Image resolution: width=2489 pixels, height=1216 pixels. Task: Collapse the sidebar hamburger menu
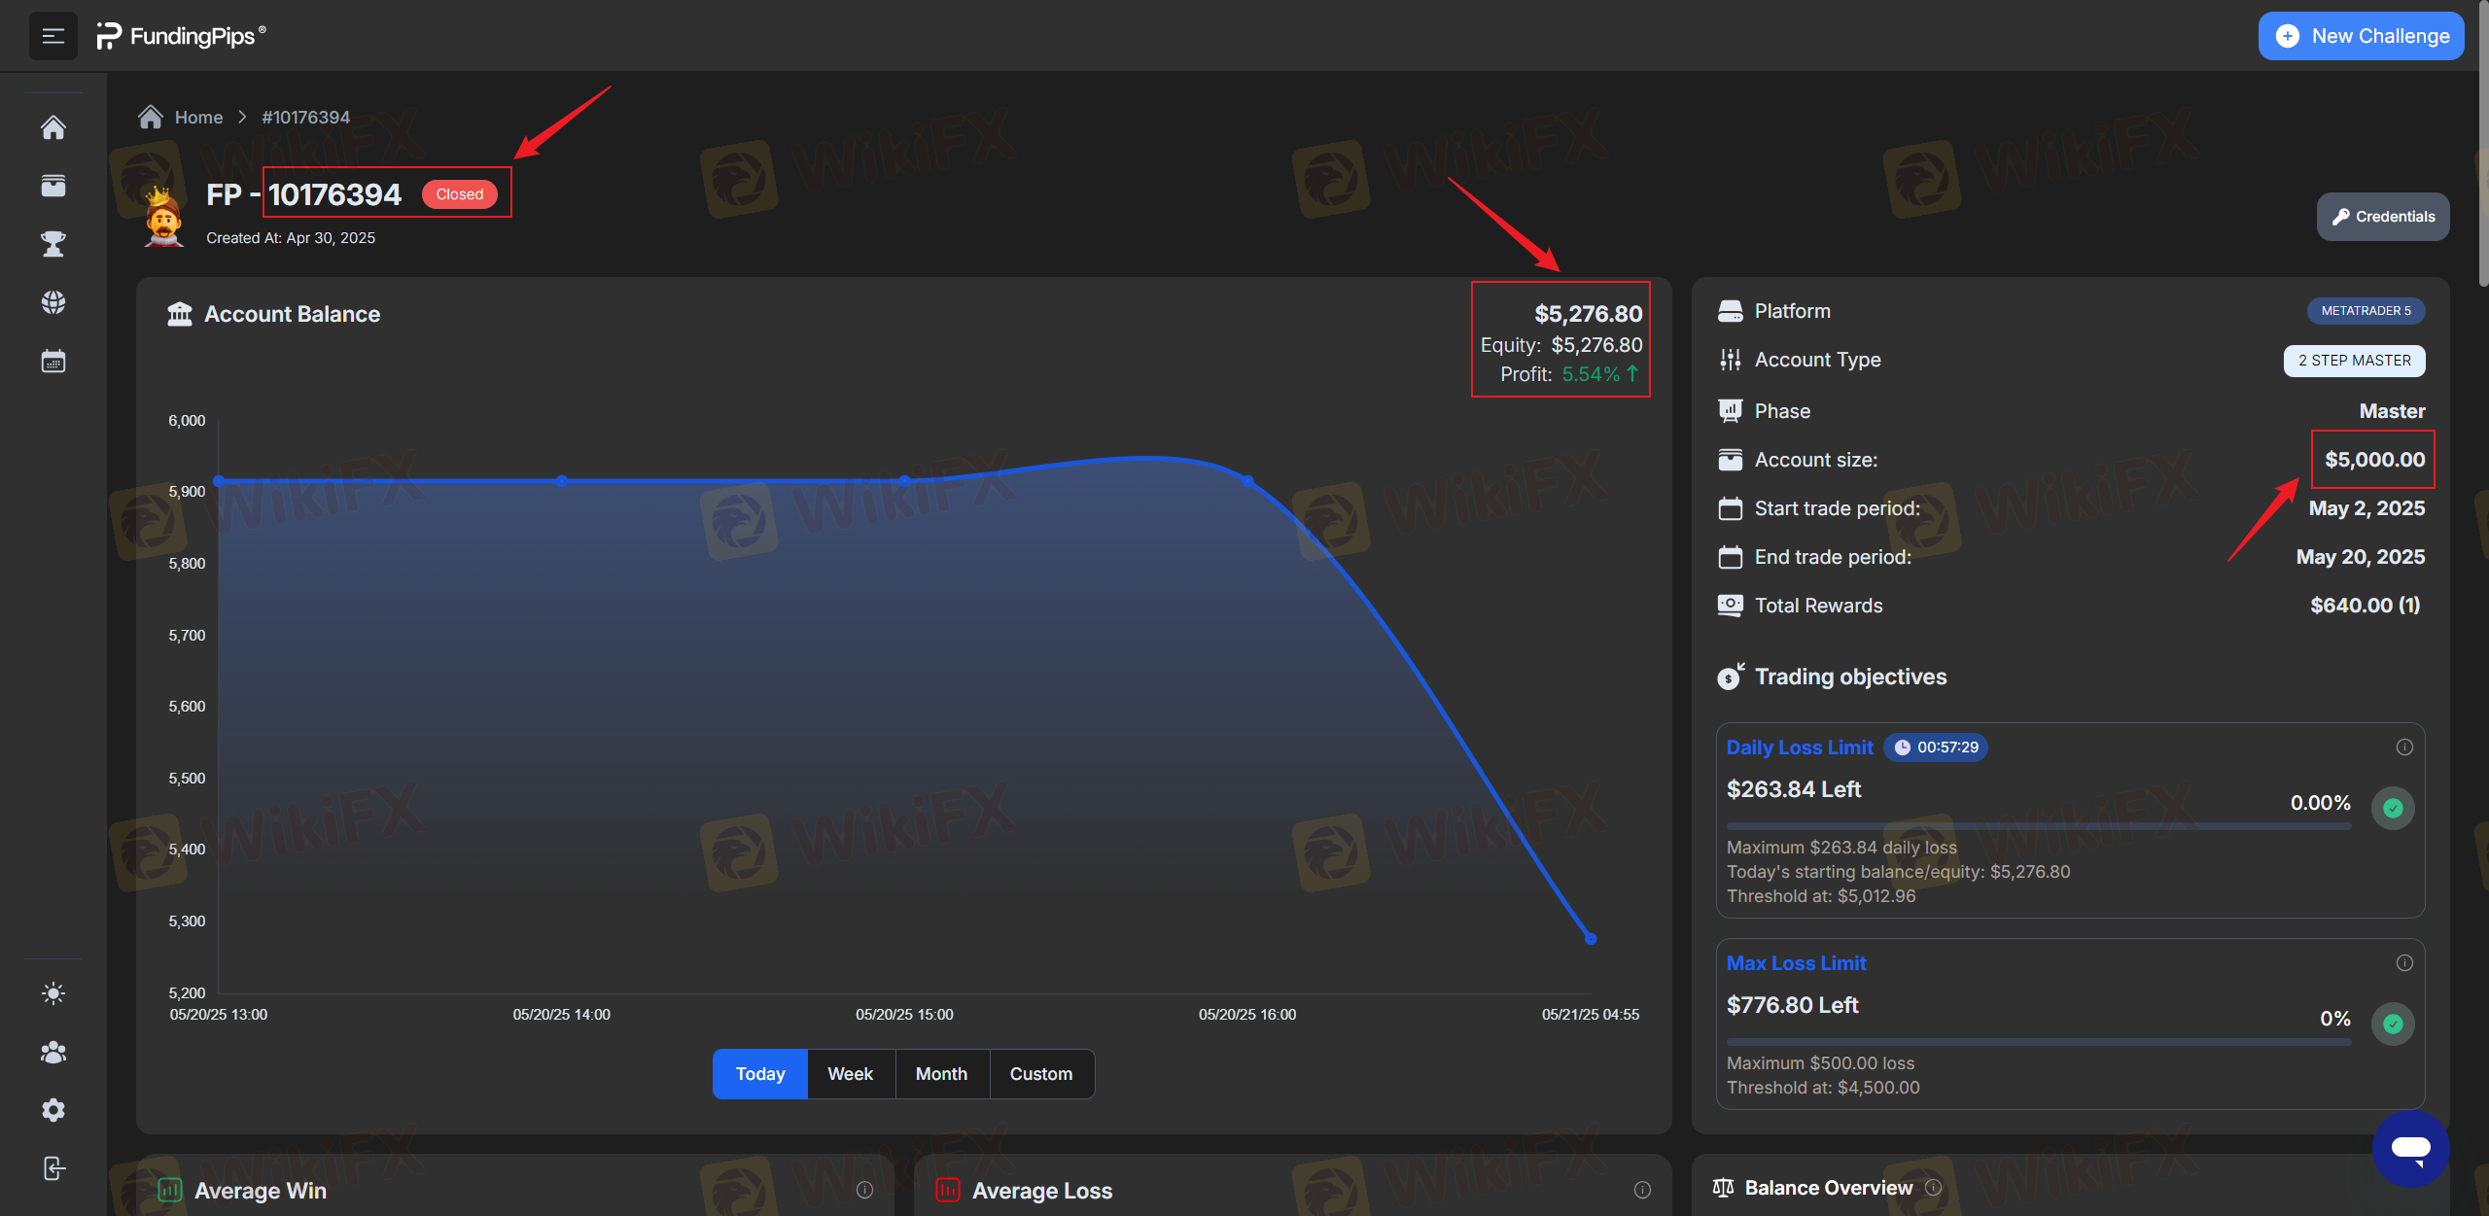(x=53, y=36)
